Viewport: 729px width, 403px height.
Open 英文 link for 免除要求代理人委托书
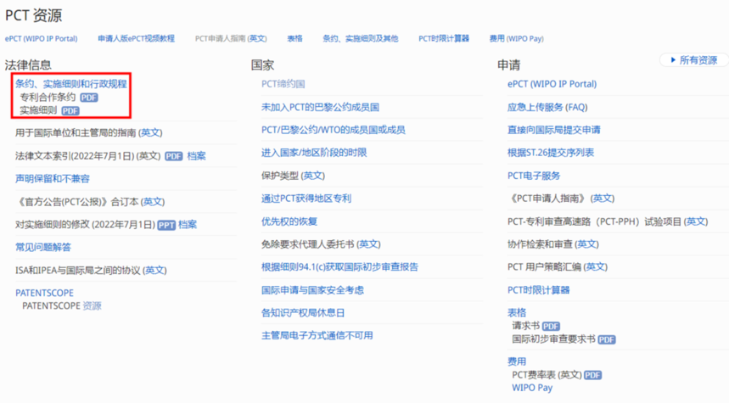pyautogui.click(x=368, y=244)
